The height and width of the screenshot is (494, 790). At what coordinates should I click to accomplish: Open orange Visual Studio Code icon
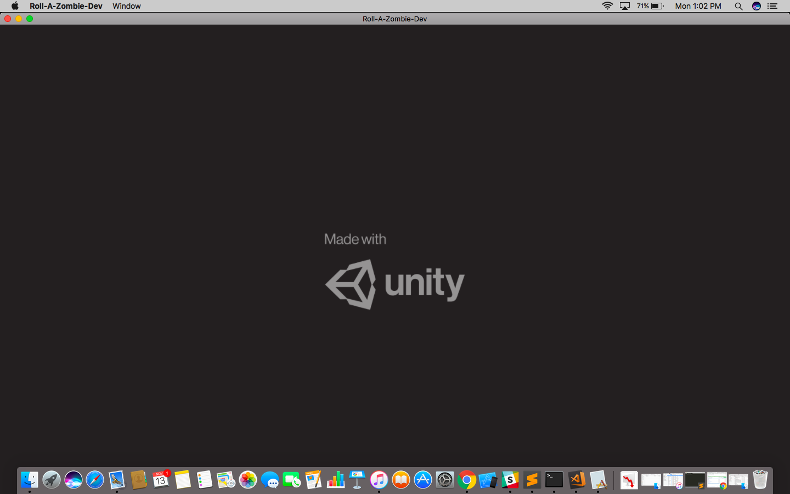click(576, 480)
